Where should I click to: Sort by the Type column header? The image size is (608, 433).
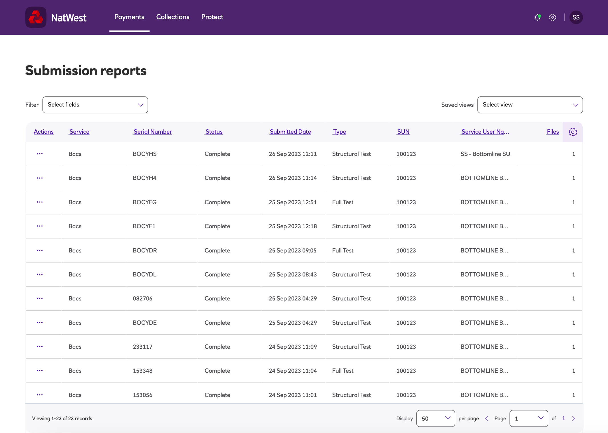tap(339, 132)
